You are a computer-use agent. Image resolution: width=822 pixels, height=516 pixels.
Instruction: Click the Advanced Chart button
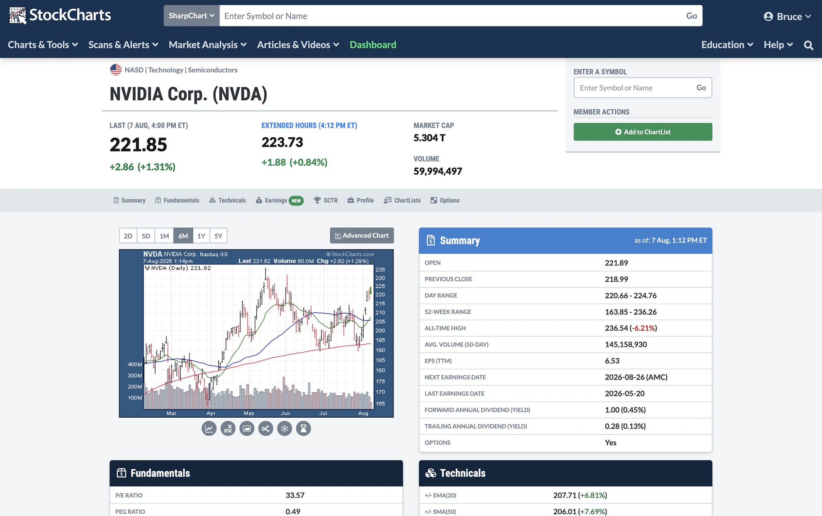click(362, 236)
